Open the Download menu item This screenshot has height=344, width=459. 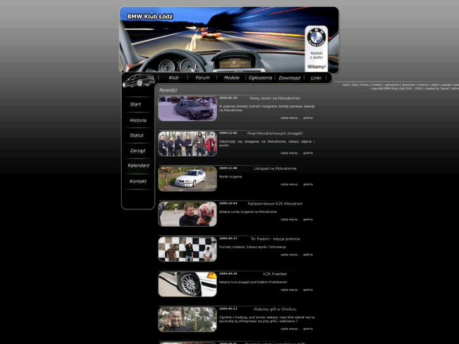click(290, 78)
